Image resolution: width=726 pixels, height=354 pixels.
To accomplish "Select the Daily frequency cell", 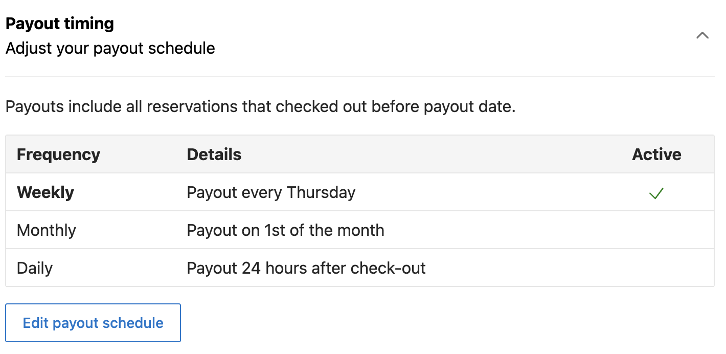I will click(35, 268).
